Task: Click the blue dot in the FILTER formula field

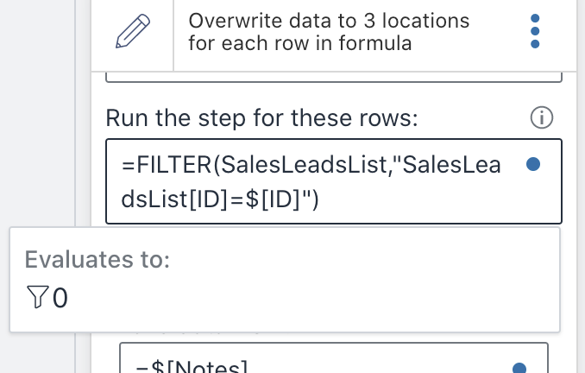Action: point(533,164)
